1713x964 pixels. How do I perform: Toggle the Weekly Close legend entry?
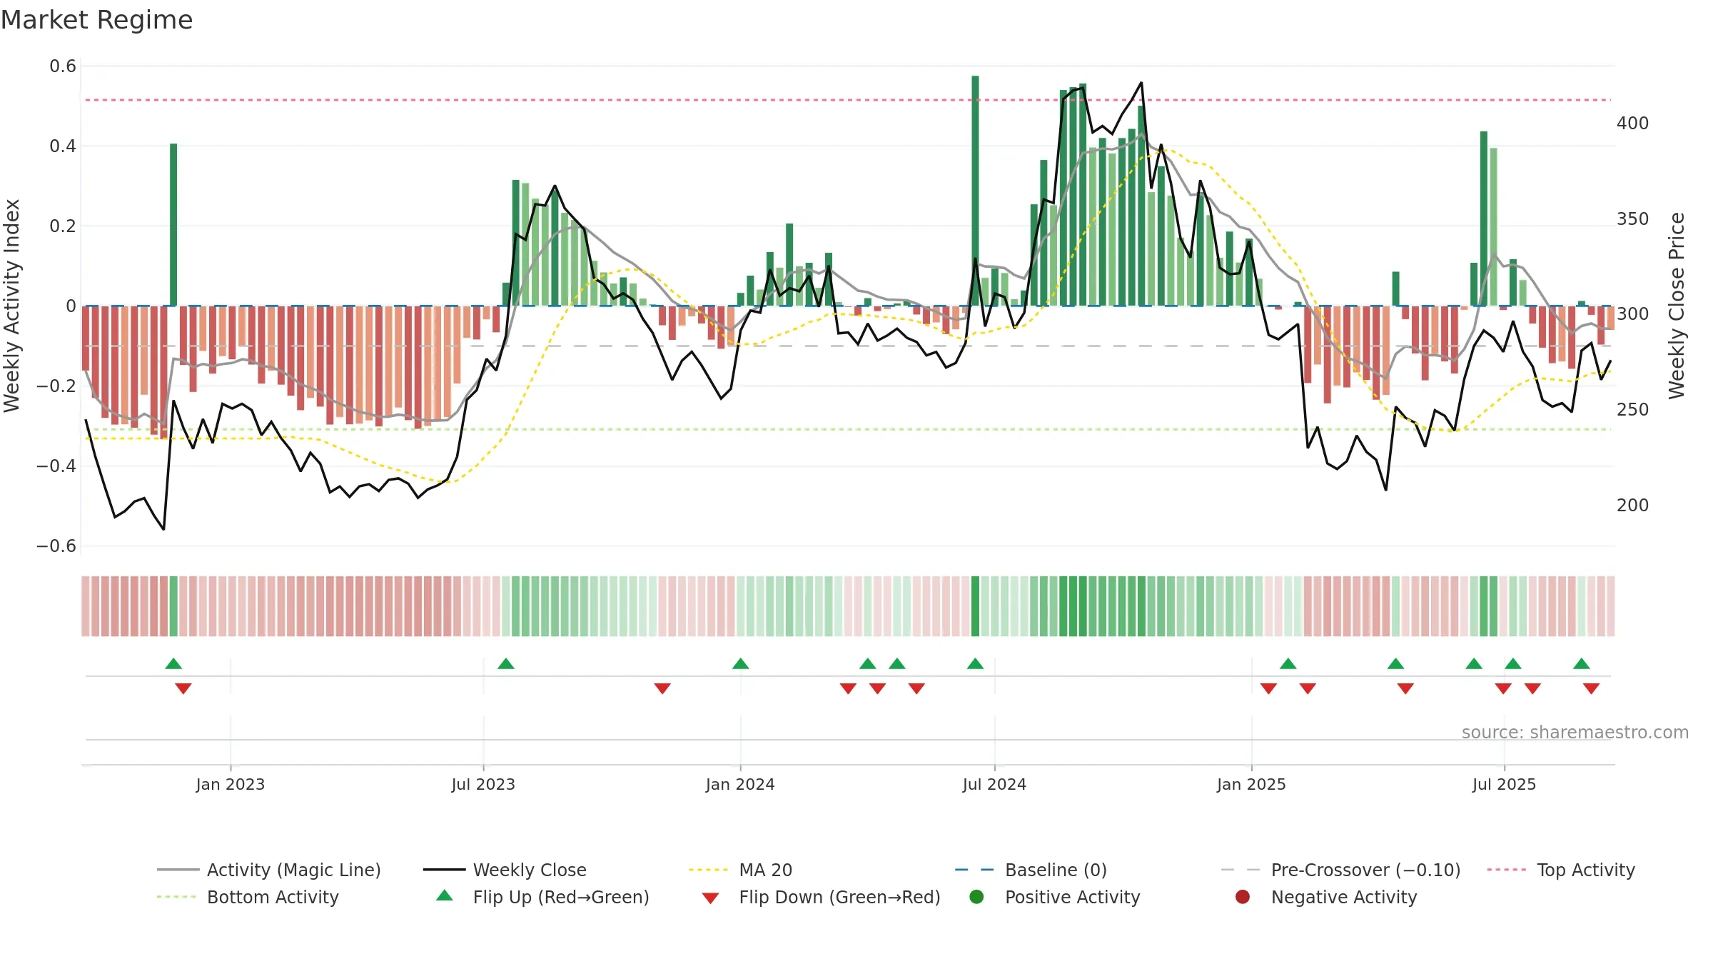tap(505, 870)
